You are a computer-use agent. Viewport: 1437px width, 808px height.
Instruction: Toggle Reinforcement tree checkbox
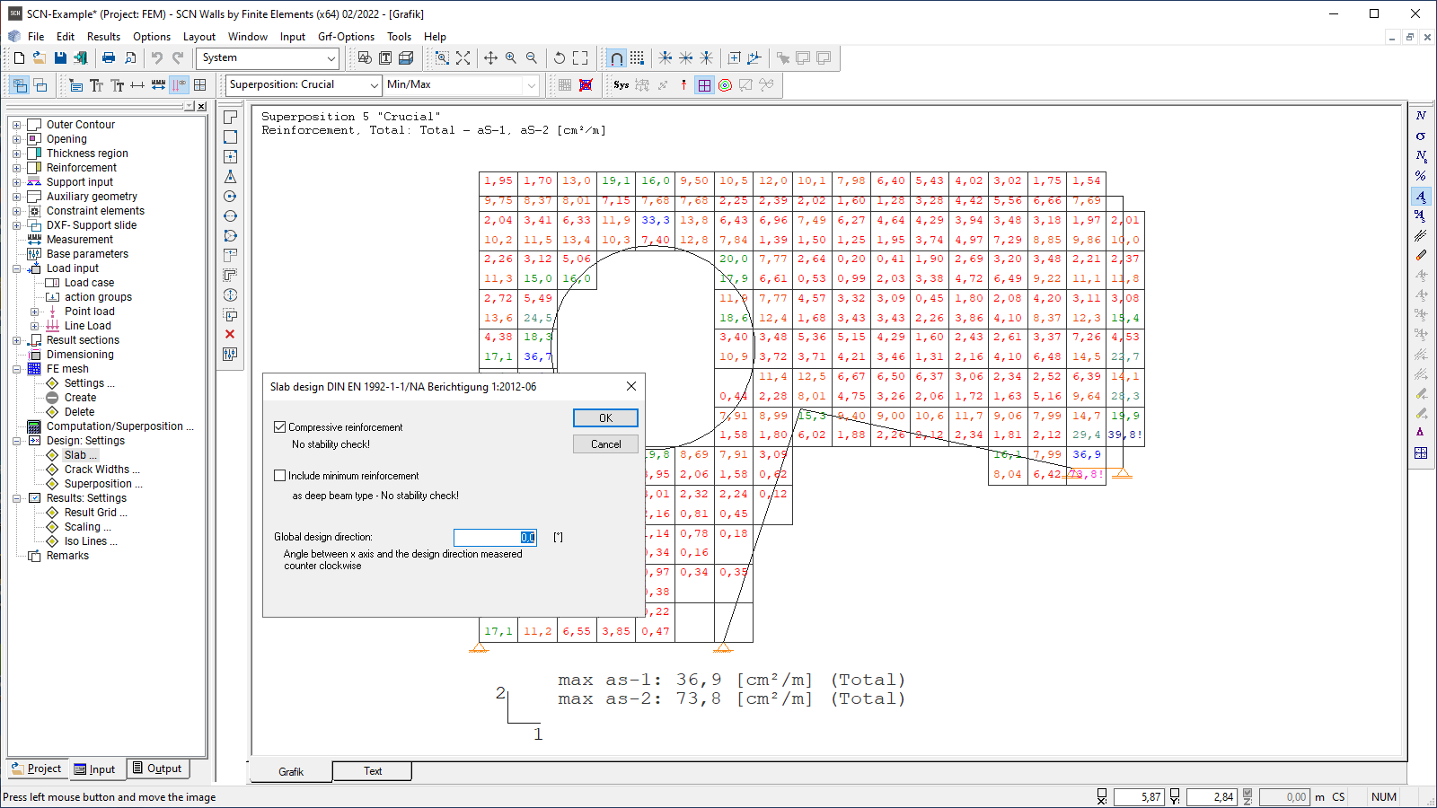pyautogui.click(x=34, y=168)
